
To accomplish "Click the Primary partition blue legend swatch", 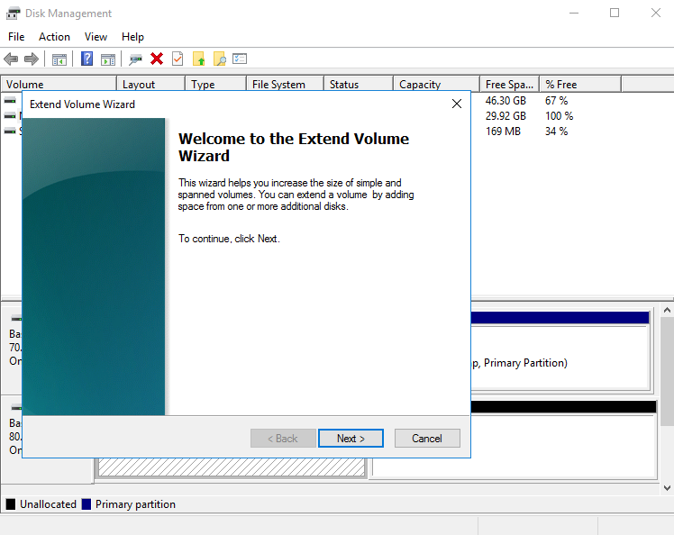I will pos(87,504).
